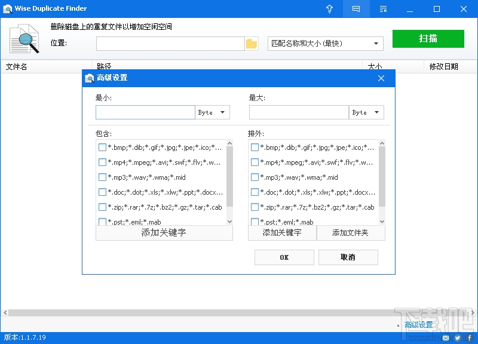Open the feedback chat bubble icon
Viewport: 478px width, 344px height.
pos(356,8)
